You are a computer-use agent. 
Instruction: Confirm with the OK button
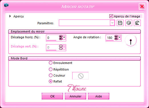[52, 96]
